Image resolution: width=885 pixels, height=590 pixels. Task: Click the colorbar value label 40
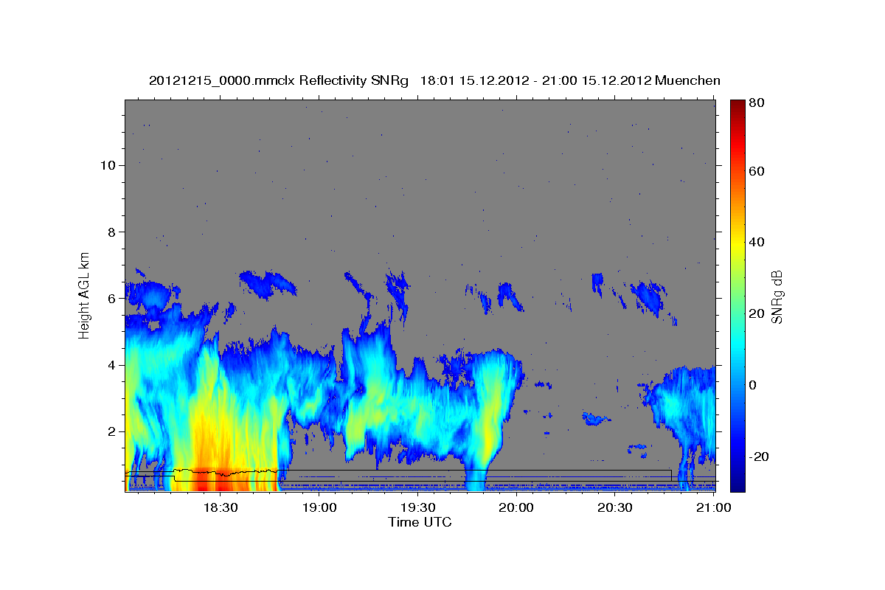(755, 242)
